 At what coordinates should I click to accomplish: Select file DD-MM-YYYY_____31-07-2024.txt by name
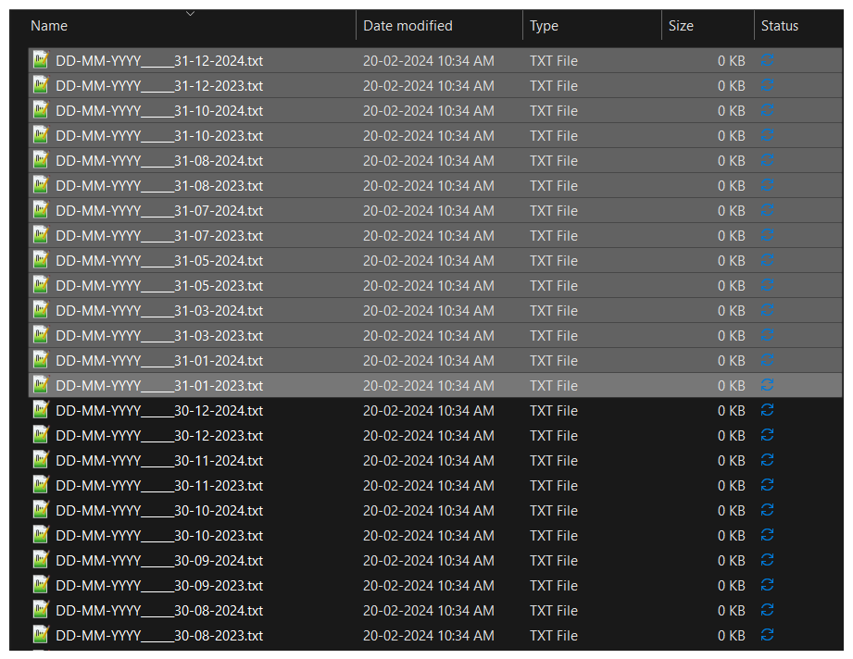[159, 210]
